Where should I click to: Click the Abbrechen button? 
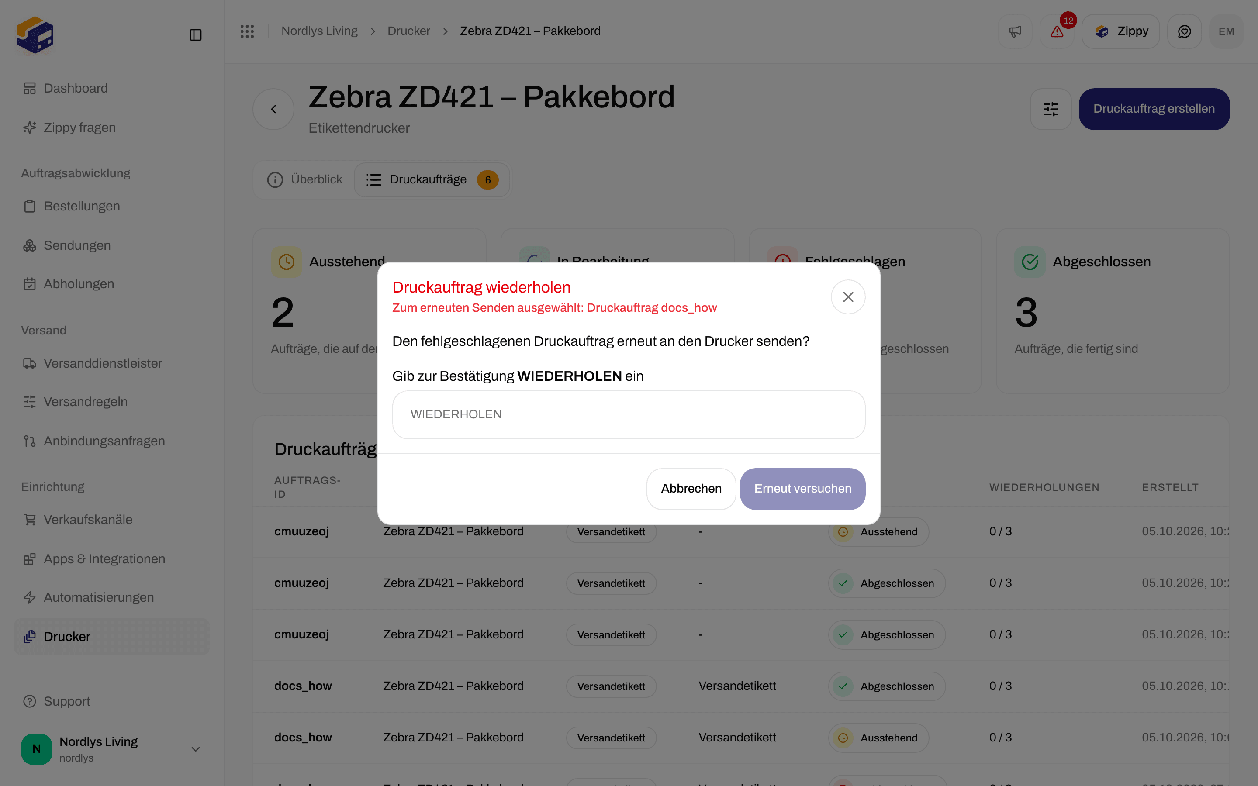(691, 489)
